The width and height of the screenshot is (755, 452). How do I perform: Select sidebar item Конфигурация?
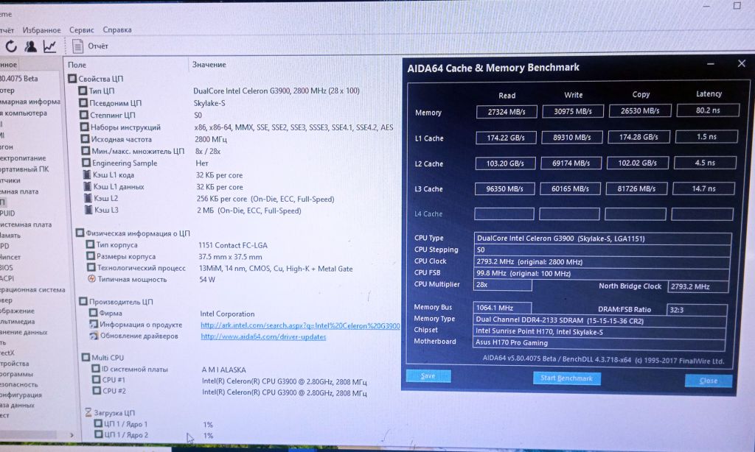tap(21, 395)
